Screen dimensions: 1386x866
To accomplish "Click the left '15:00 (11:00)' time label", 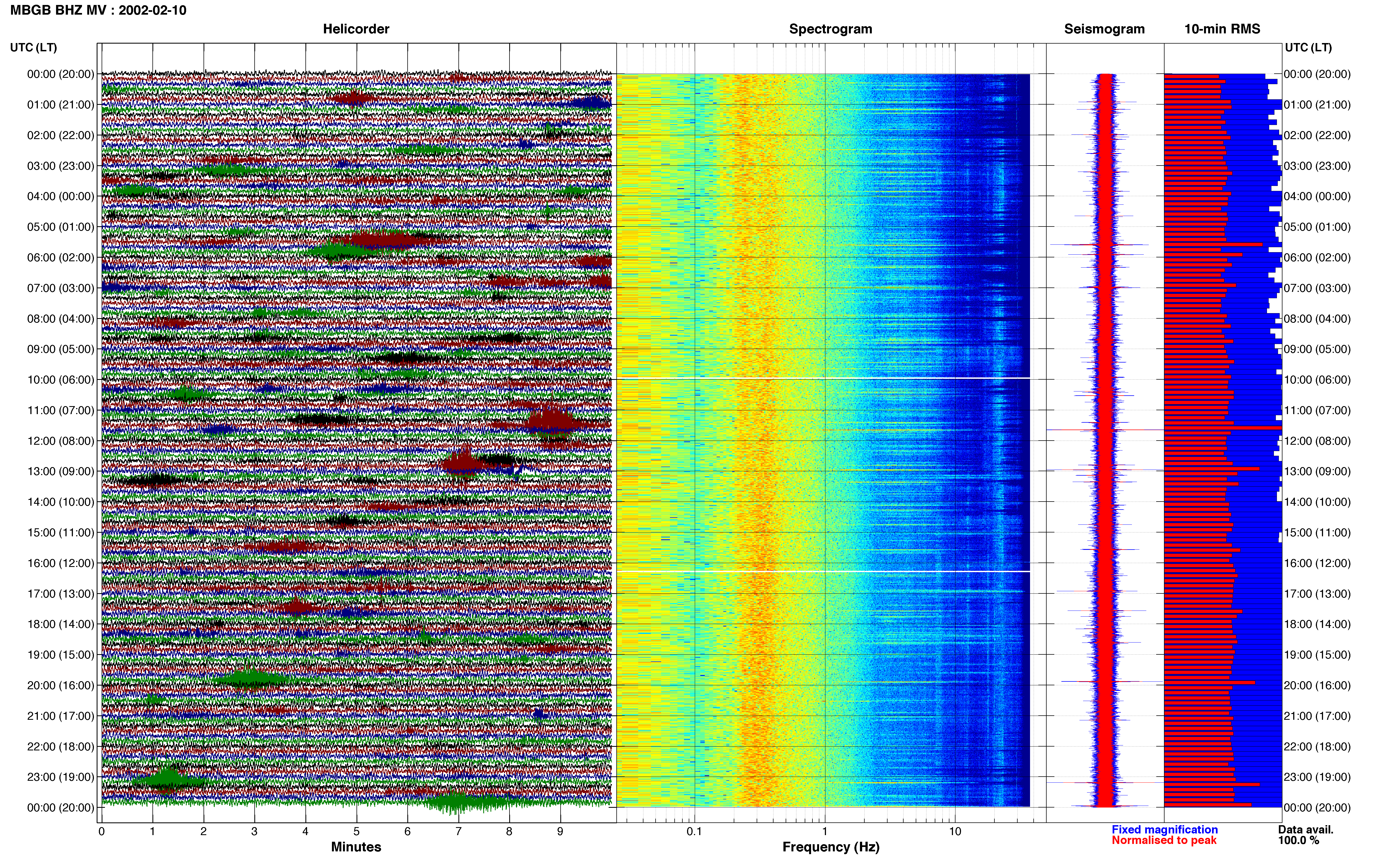I will coord(61,533).
